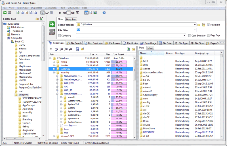
Task: Toggle the panel layout icon in toolbar
Action: click(x=87, y=13)
